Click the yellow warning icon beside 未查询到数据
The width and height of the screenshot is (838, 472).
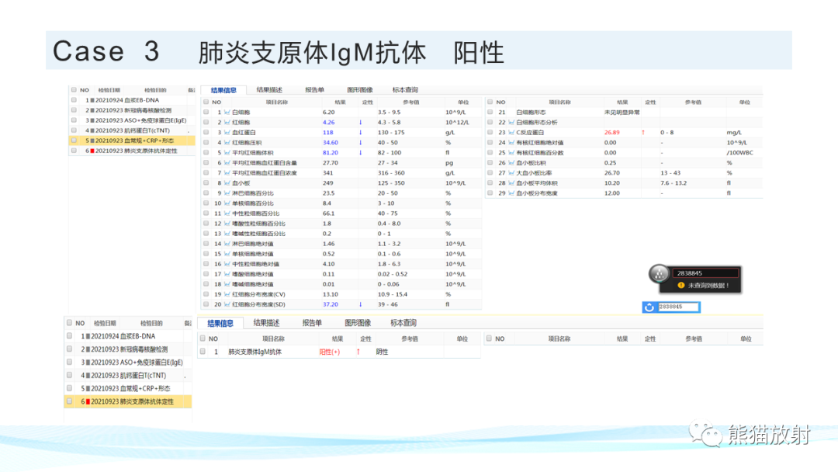681,286
